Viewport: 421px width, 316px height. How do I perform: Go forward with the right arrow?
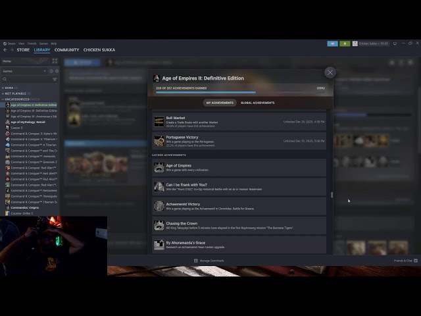pos(12,50)
